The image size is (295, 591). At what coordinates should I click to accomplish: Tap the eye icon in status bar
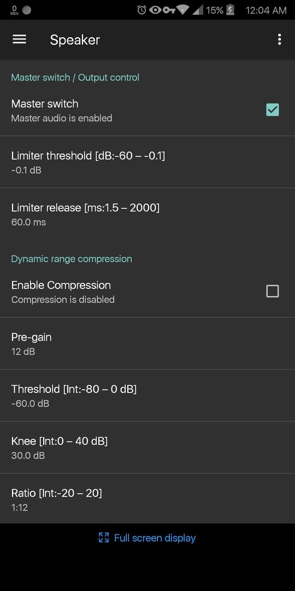155,10
